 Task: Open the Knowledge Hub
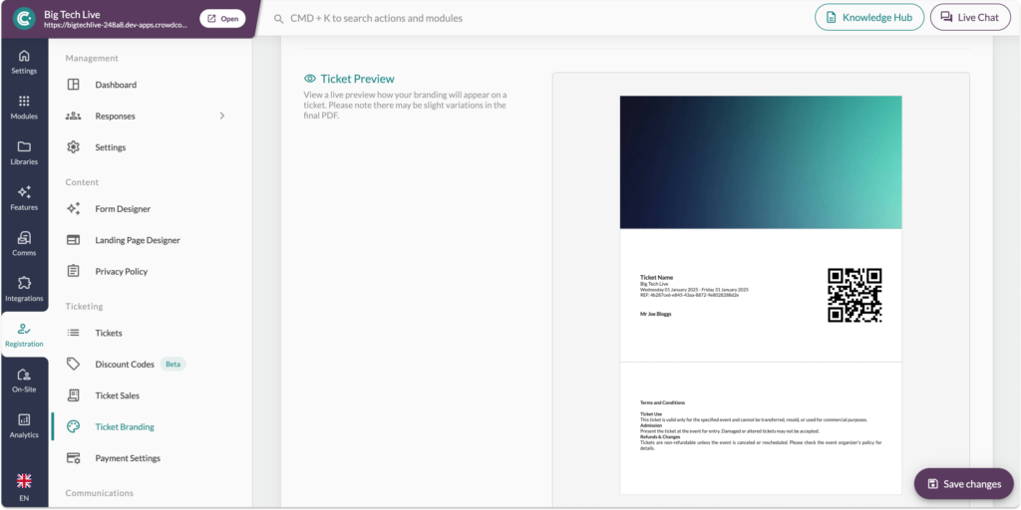(x=867, y=18)
